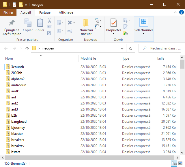Click the paste shortcut icon

click(49, 33)
